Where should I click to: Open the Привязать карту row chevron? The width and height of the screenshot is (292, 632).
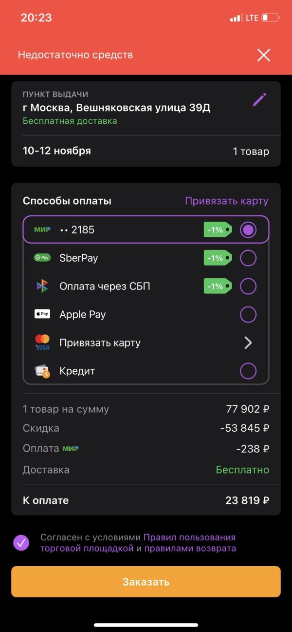248,343
